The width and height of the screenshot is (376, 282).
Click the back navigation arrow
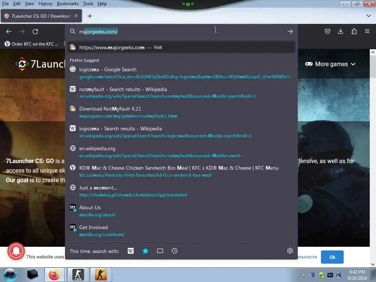click(x=9, y=32)
